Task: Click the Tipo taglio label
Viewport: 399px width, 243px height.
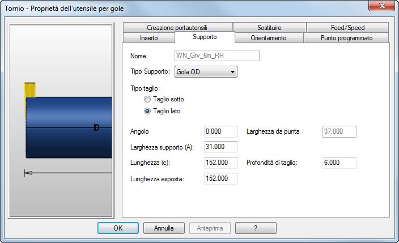Action: tap(145, 88)
